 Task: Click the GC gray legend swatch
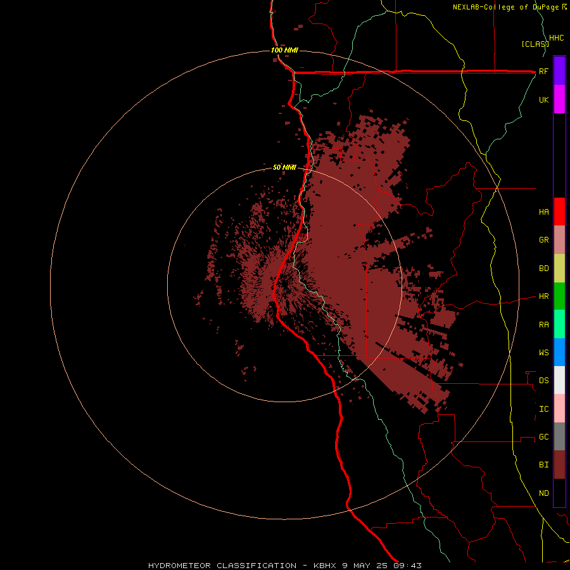(x=559, y=436)
